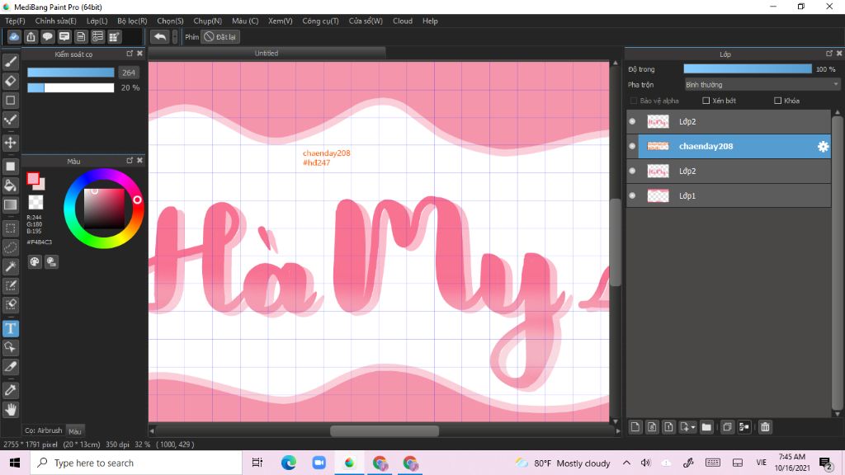Open the Windows Start button
The width and height of the screenshot is (845, 475).
[x=15, y=463]
